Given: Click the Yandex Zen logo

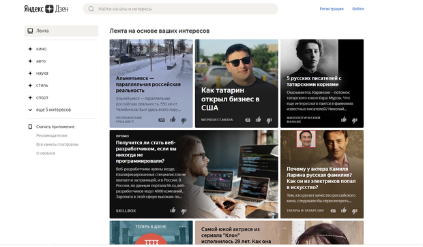Looking at the screenshot, I should tap(46, 9).
